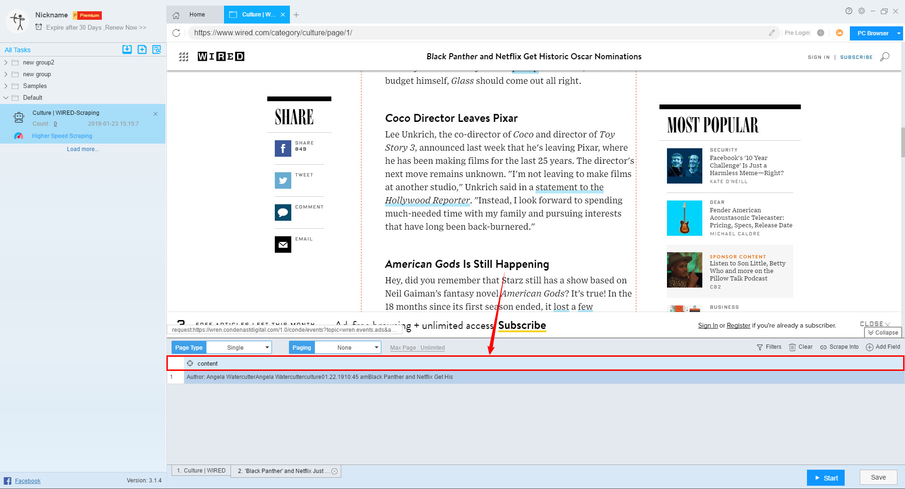Share article on Facebook icon
905x489 pixels.
pyautogui.click(x=283, y=148)
